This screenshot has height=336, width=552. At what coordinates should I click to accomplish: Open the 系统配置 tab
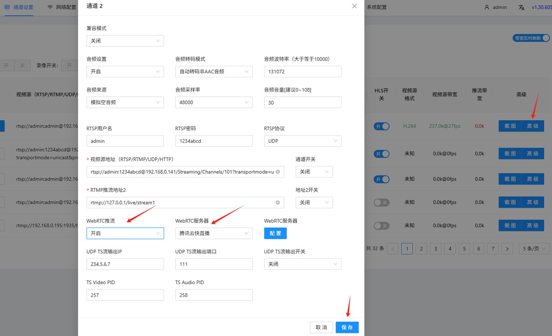tap(376, 7)
